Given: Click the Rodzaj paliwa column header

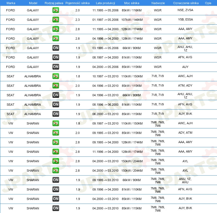Looking at the screenshot, I should point(54,3).
